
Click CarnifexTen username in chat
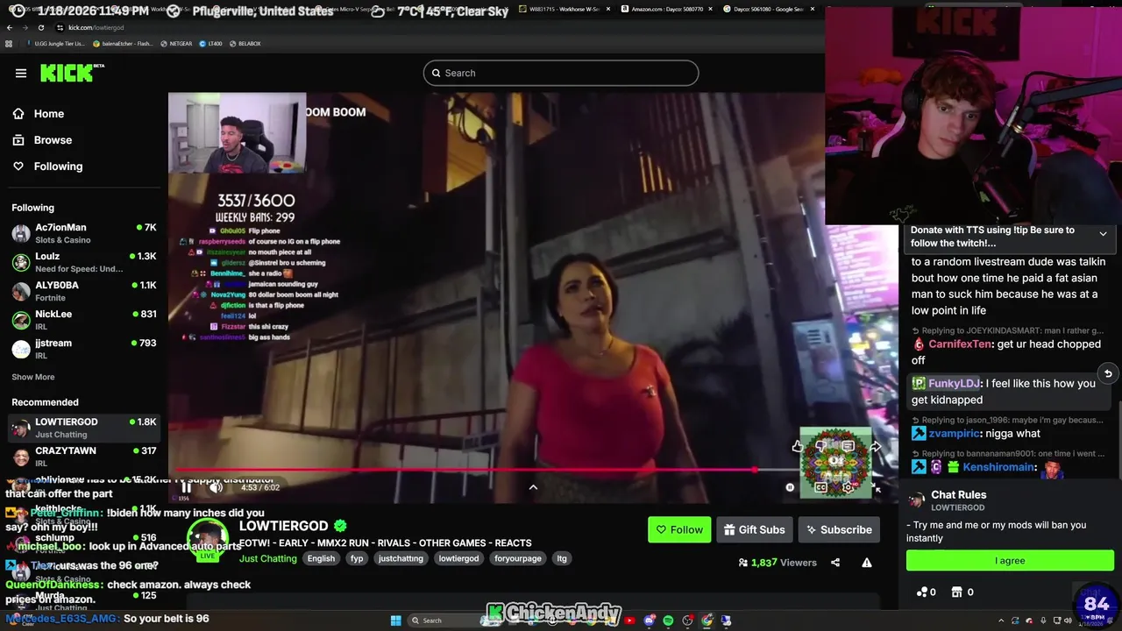point(960,344)
